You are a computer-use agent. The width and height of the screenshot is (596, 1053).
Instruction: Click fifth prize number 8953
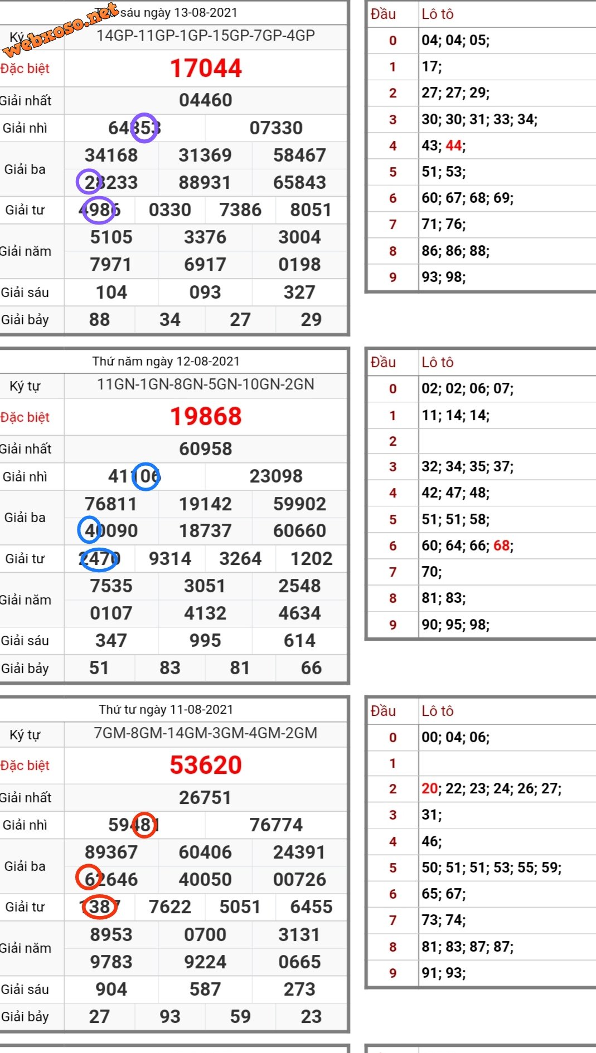click(112, 935)
